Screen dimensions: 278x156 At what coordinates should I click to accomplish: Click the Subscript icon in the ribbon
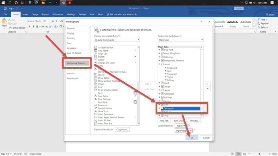click(x=46, y=26)
